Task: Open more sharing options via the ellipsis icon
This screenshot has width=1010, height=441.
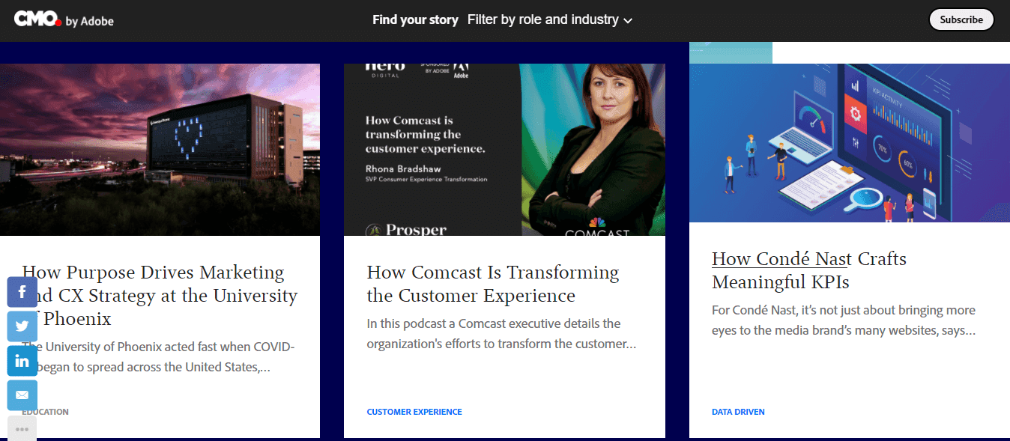Action: point(22,427)
